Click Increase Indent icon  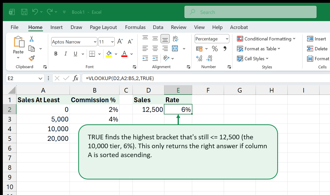155,58
